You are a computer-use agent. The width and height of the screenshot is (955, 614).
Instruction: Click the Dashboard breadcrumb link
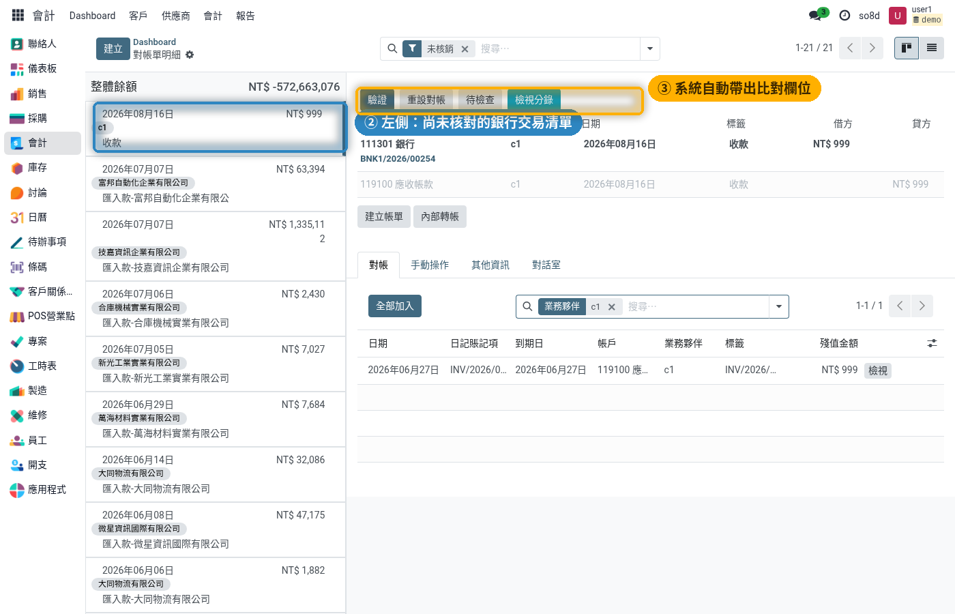154,42
